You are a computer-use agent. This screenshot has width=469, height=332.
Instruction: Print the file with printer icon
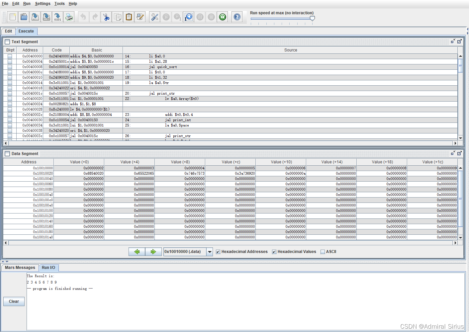pos(69,17)
